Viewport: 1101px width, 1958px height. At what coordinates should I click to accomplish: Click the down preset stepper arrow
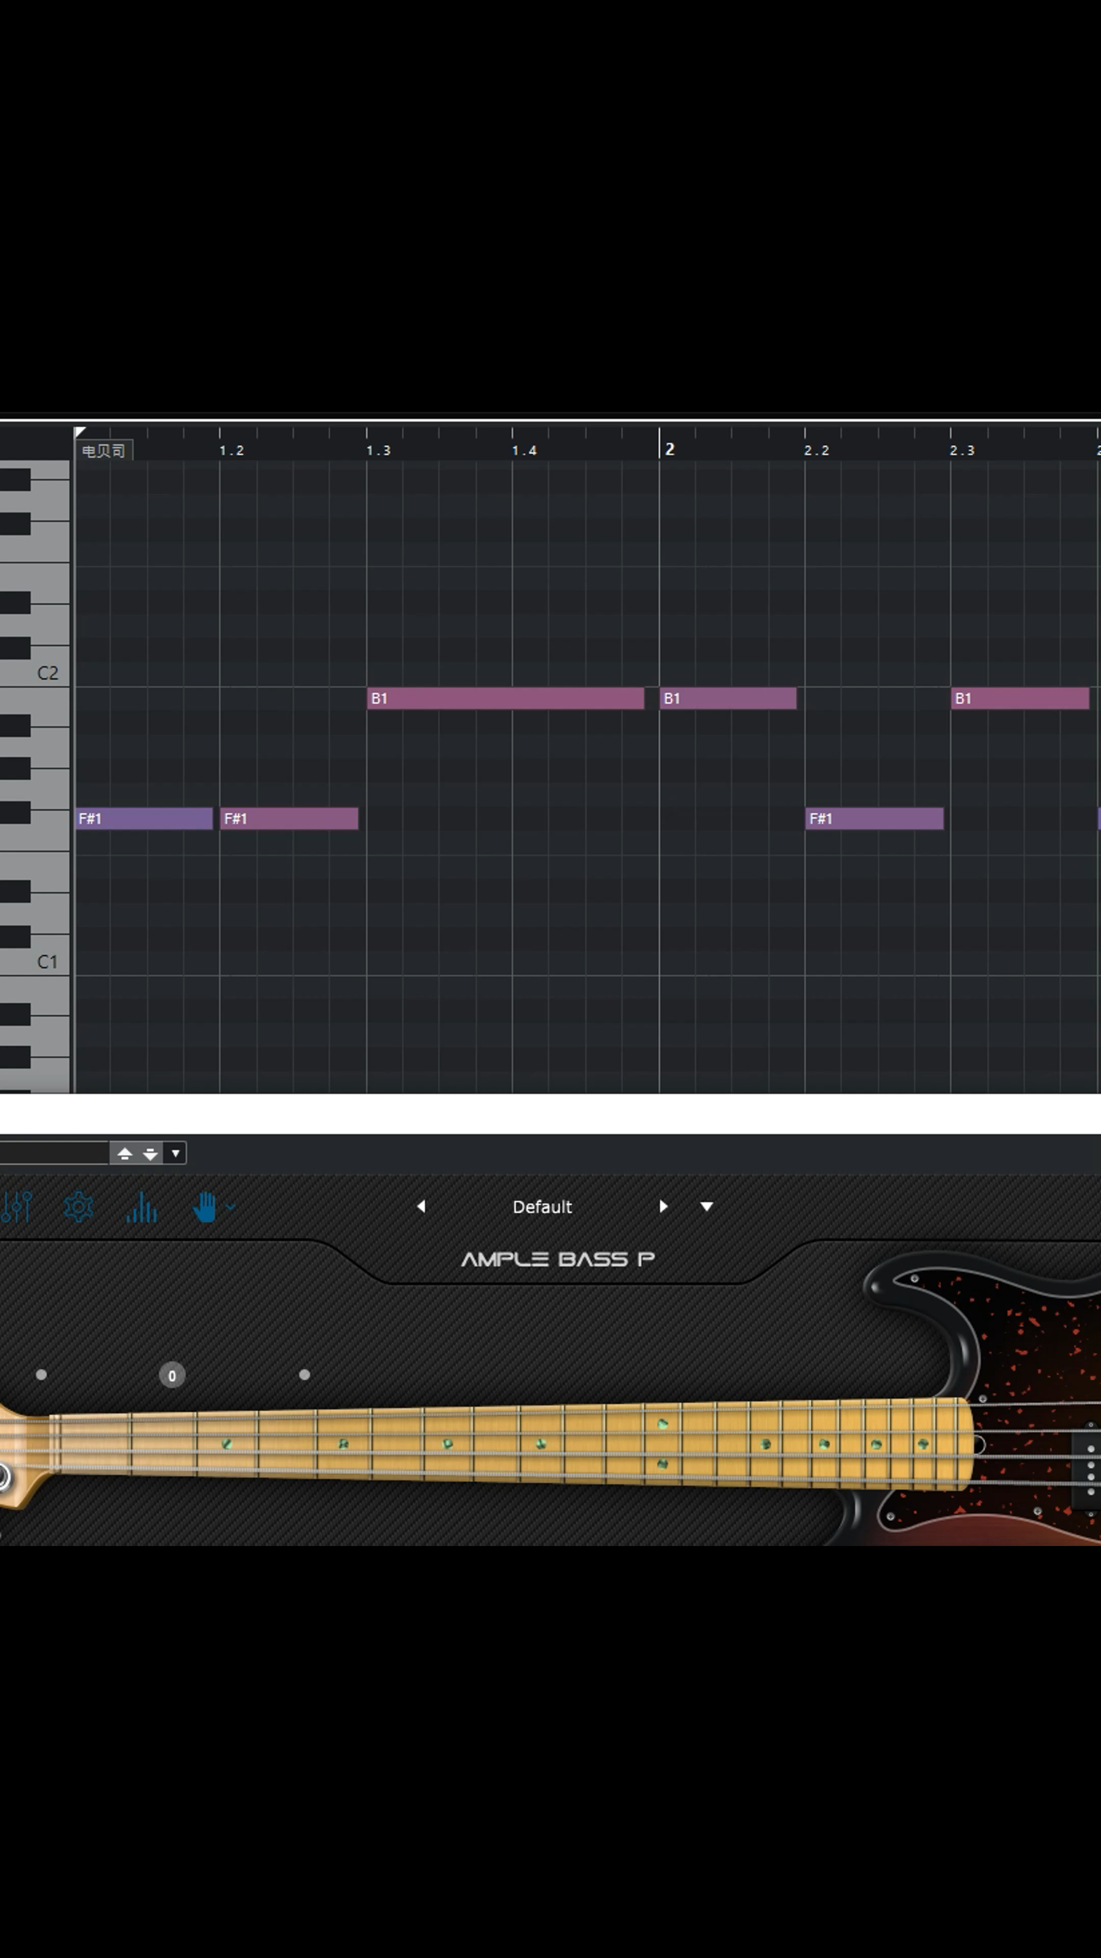(x=150, y=1154)
